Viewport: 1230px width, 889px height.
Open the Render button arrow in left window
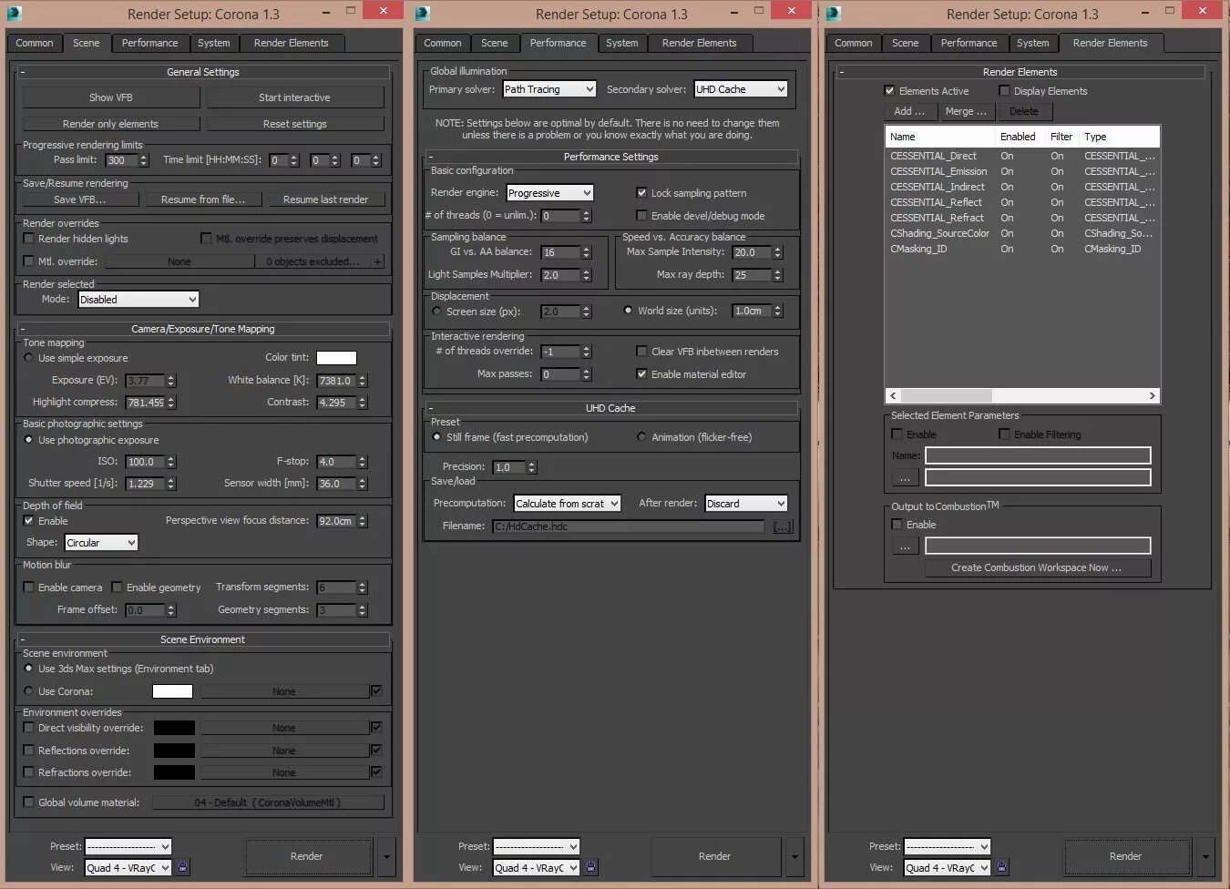click(x=387, y=857)
